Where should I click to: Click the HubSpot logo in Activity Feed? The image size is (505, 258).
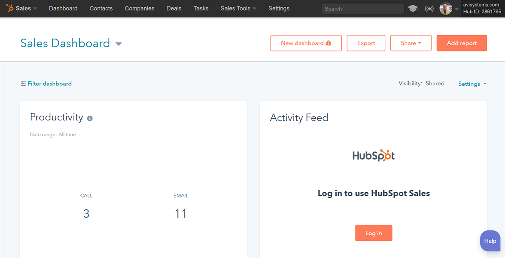pyautogui.click(x=373, y=155)
